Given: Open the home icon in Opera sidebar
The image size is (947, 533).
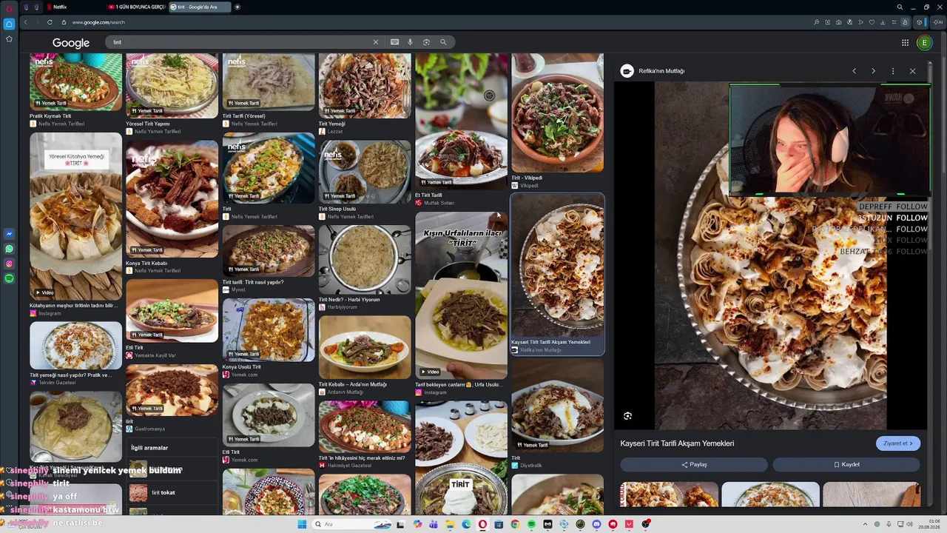Looking at the screenshot, I should tap(9, 24).
